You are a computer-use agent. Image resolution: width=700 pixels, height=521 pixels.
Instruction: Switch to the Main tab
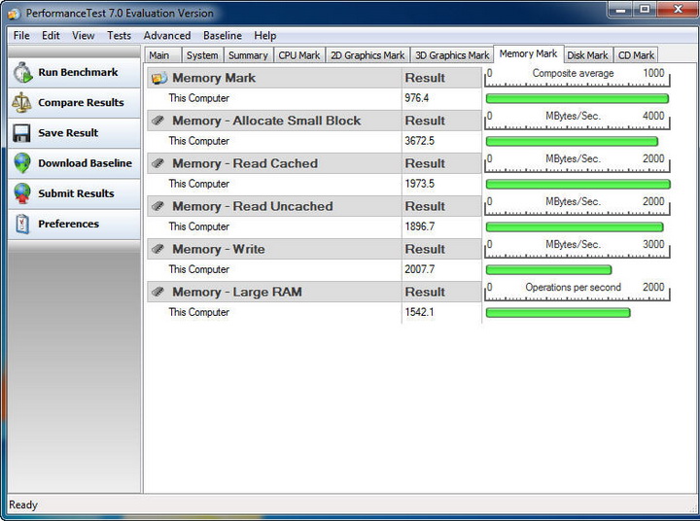163,55
